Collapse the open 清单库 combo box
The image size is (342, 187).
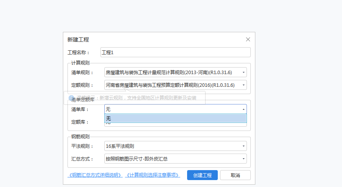pos(243,109)
